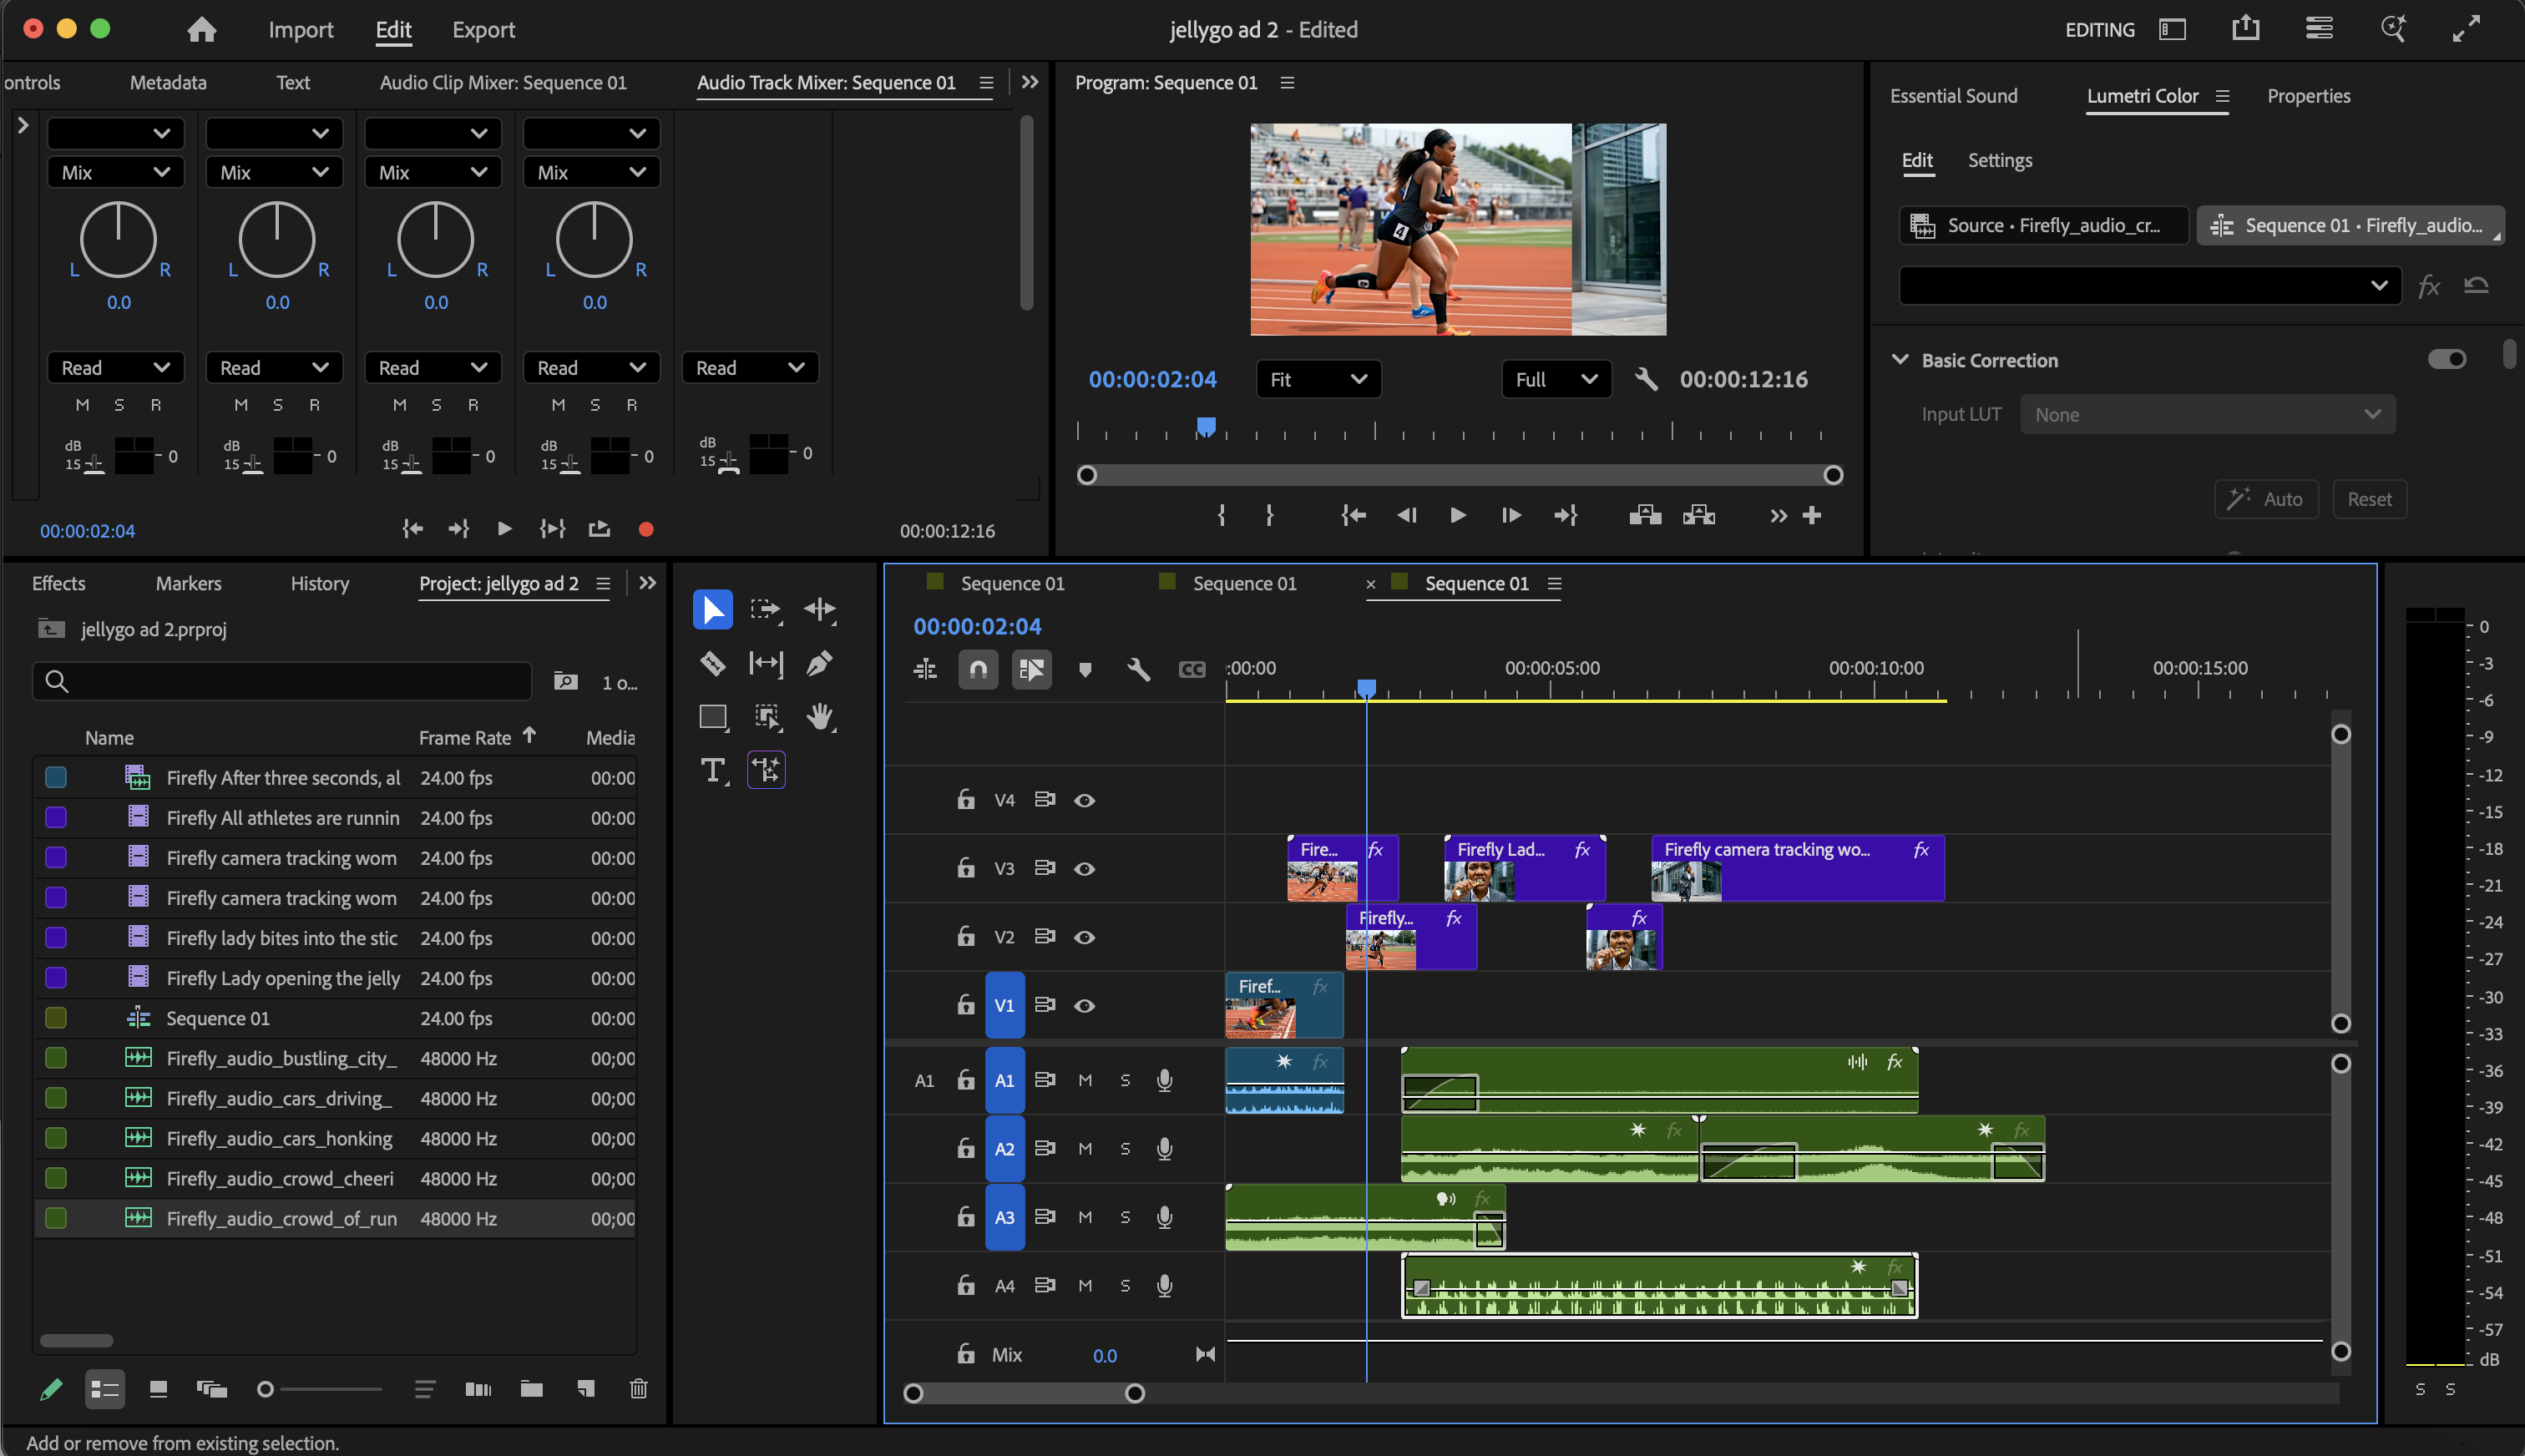Activate the Ripple Edit tool
This screenshot has height=1456, width=2525.
pos(819,609)
